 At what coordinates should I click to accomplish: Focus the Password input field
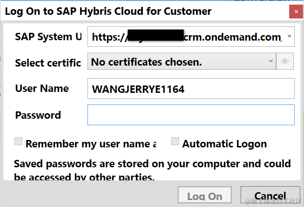pos(191,115)
